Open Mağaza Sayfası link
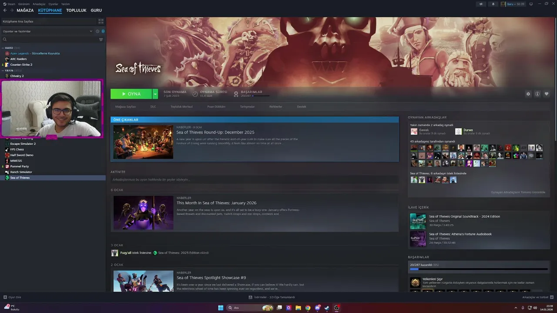Viewport: 557px width, 313px height. (x=125, y=107)
